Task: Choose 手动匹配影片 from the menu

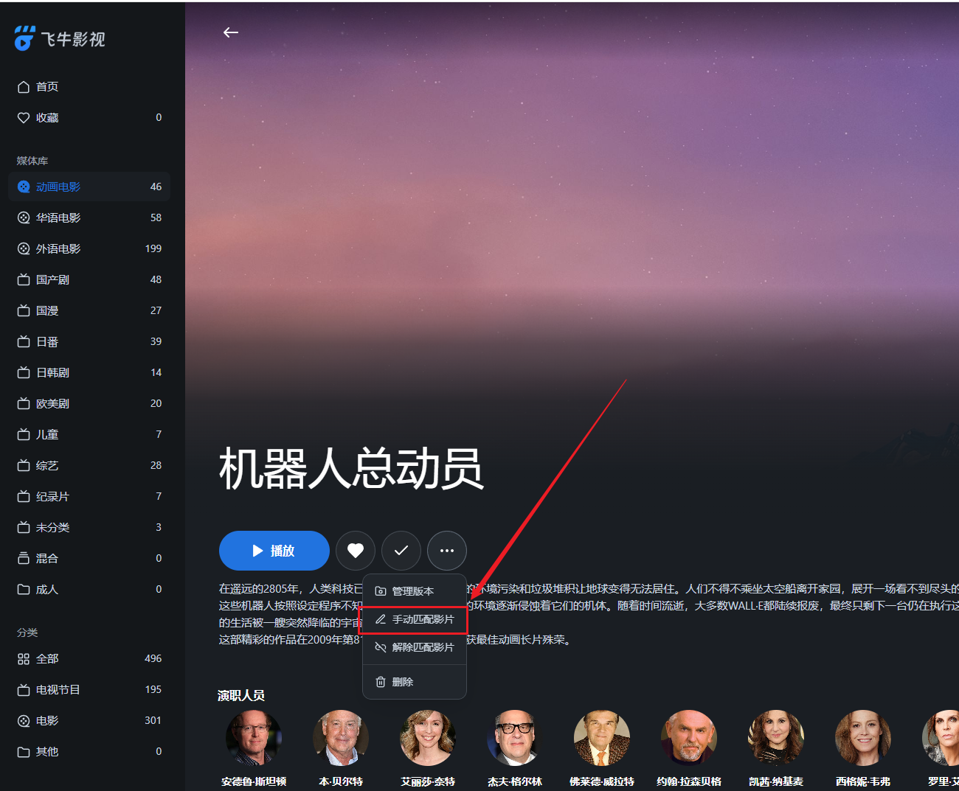Action: coord(415,619)
